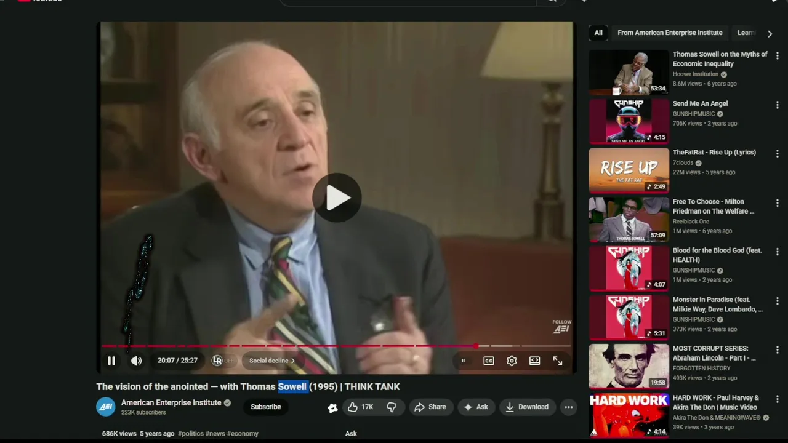Download the video
Image resolution: width=788 pixels, height=443 pixels.
[527, 407]
